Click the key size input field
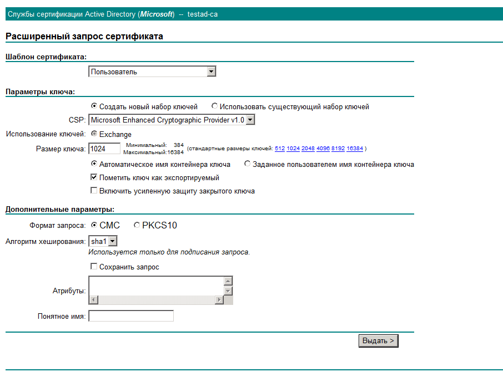The image size is (503, 377). [x=104, y=149]
